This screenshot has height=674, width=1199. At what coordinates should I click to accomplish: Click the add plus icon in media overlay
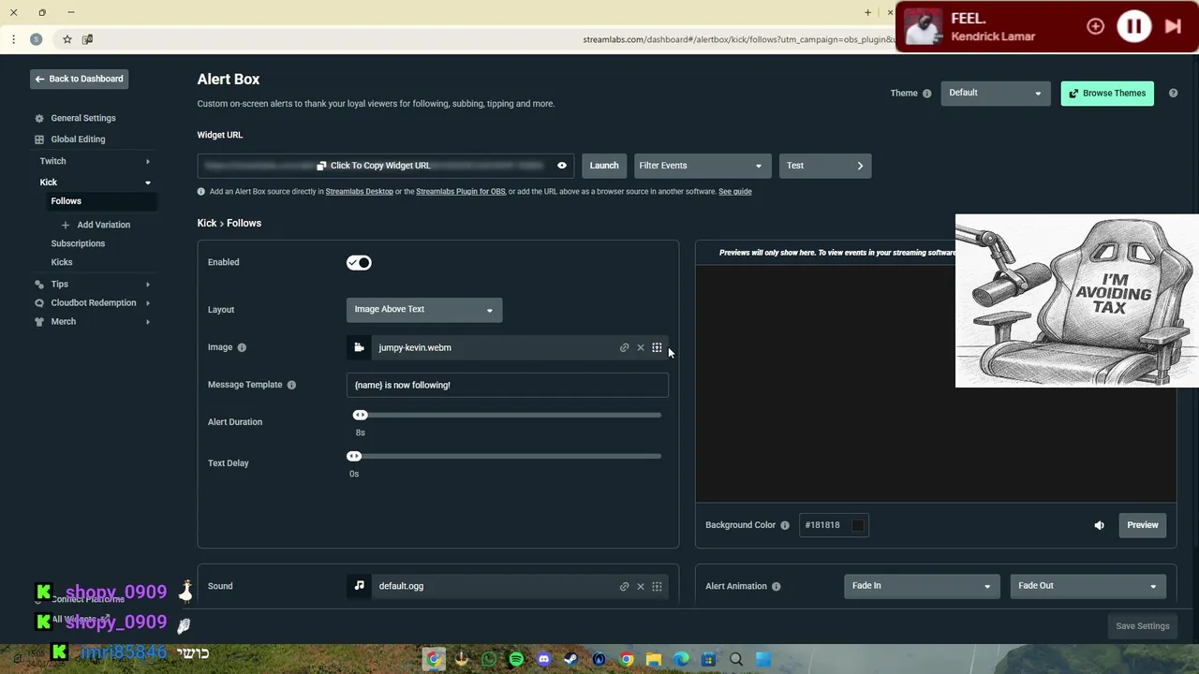(1095, 26)
